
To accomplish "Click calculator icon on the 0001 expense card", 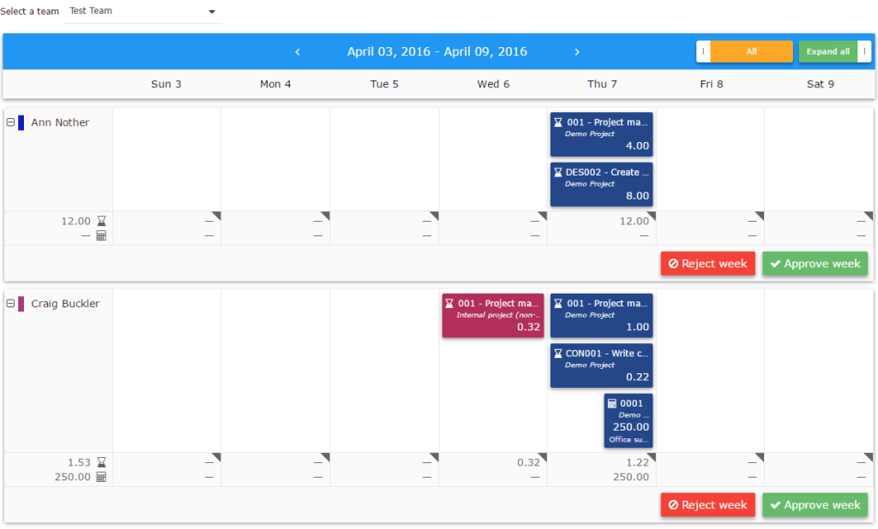I will tap(612, 404).
